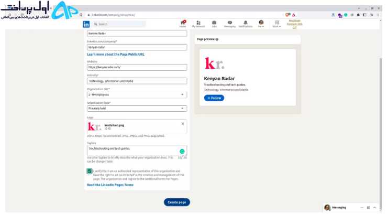Viewport: 387px width, 214px height.
Task: Open Brave Shields lion icon
Action: [288, 15]
